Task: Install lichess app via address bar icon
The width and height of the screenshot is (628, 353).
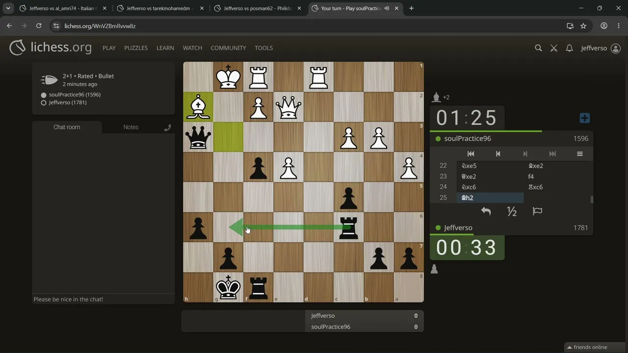Action: click(x=570, y=26)
